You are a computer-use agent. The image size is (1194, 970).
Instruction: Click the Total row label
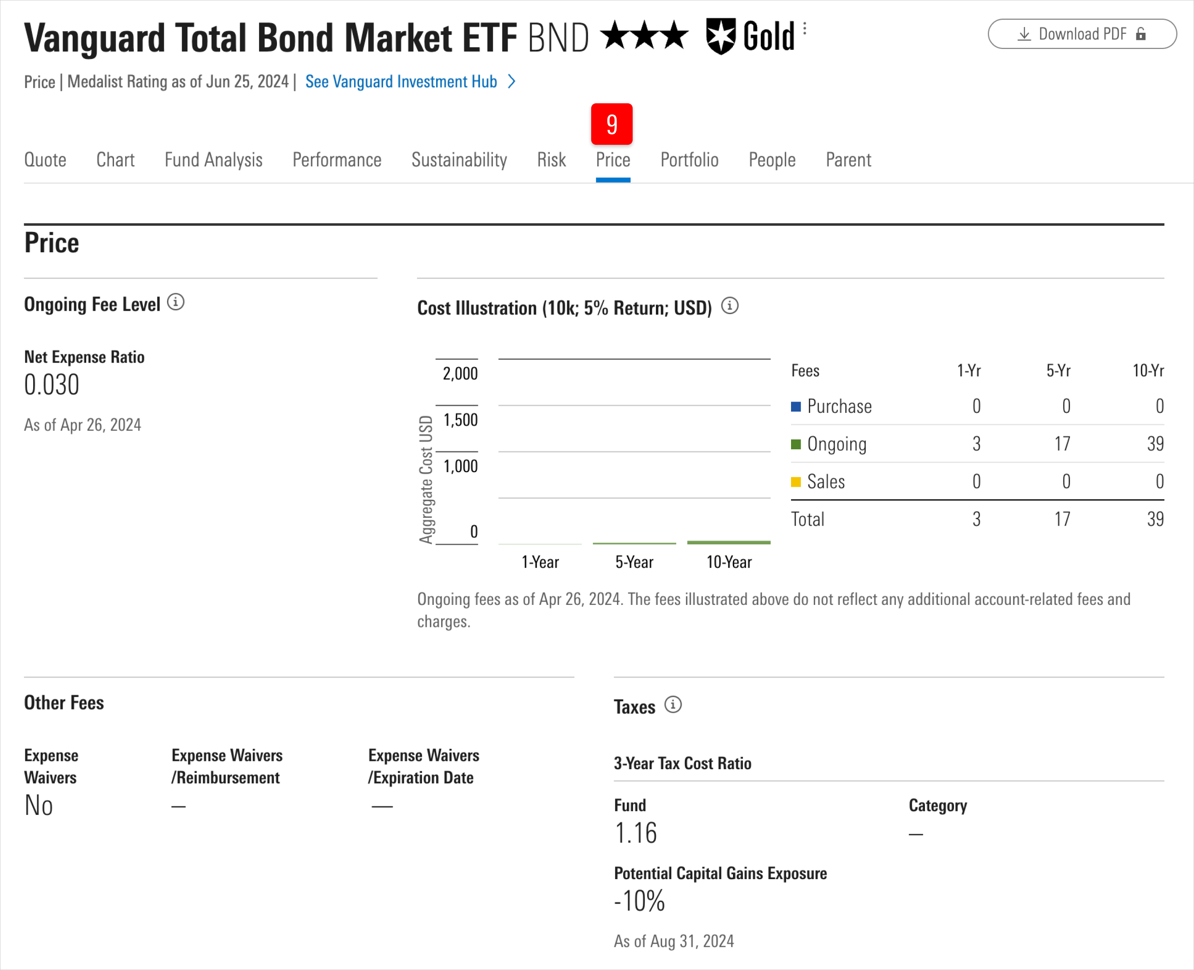pos(807,519)
